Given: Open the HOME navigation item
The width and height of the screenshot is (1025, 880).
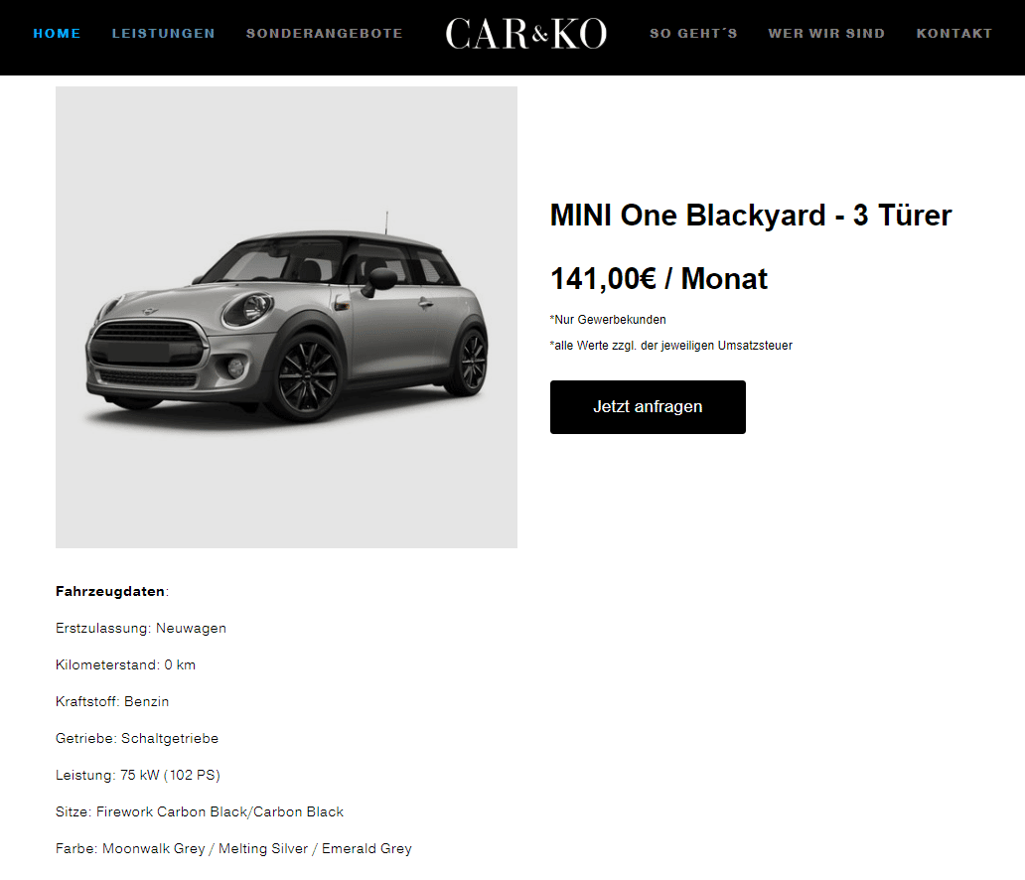Looking at the screenshot, I should [x=57, y=34].
